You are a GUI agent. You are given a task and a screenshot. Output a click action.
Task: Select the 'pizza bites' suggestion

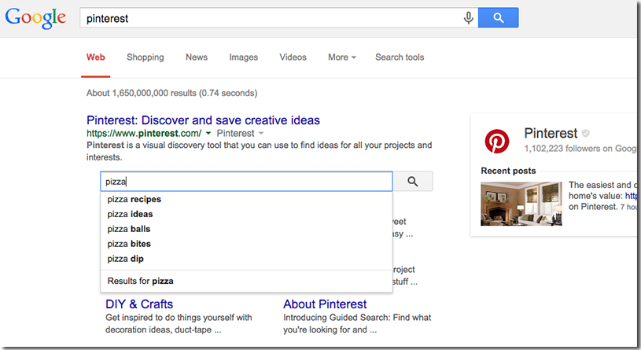tap(129, 244)
